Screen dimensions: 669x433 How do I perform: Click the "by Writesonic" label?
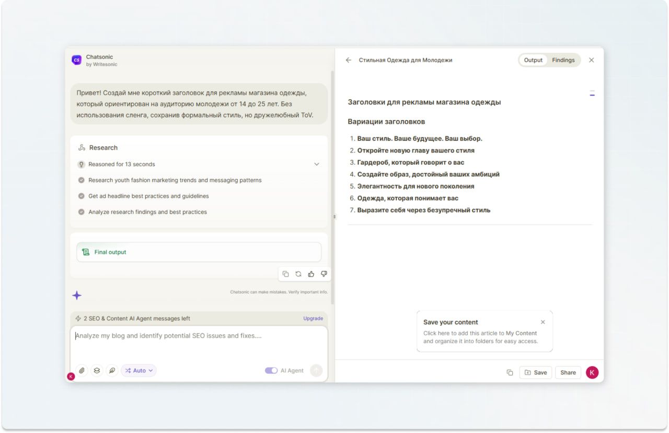point(102,64)
